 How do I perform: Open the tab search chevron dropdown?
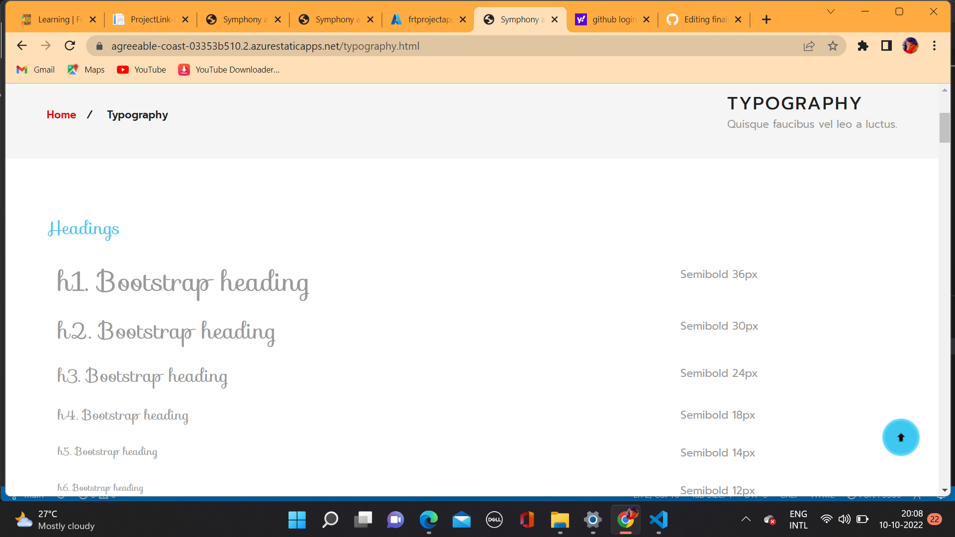pos(830,11)
